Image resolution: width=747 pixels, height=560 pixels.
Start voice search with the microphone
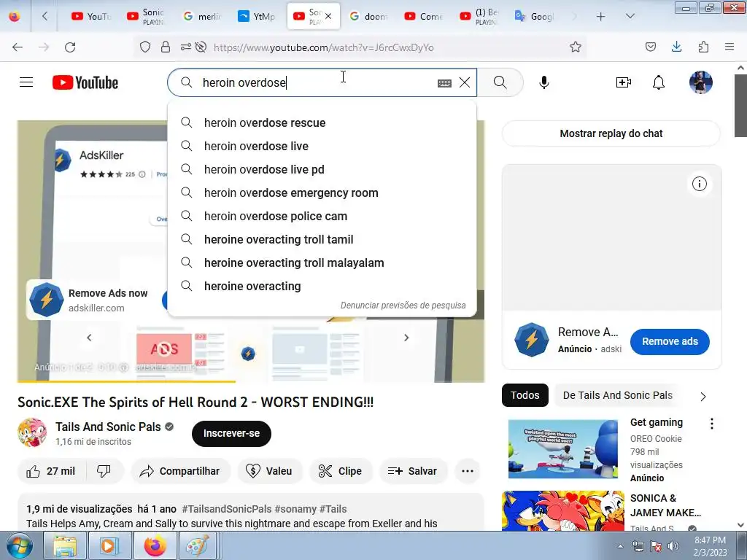[x=544, y=82]
